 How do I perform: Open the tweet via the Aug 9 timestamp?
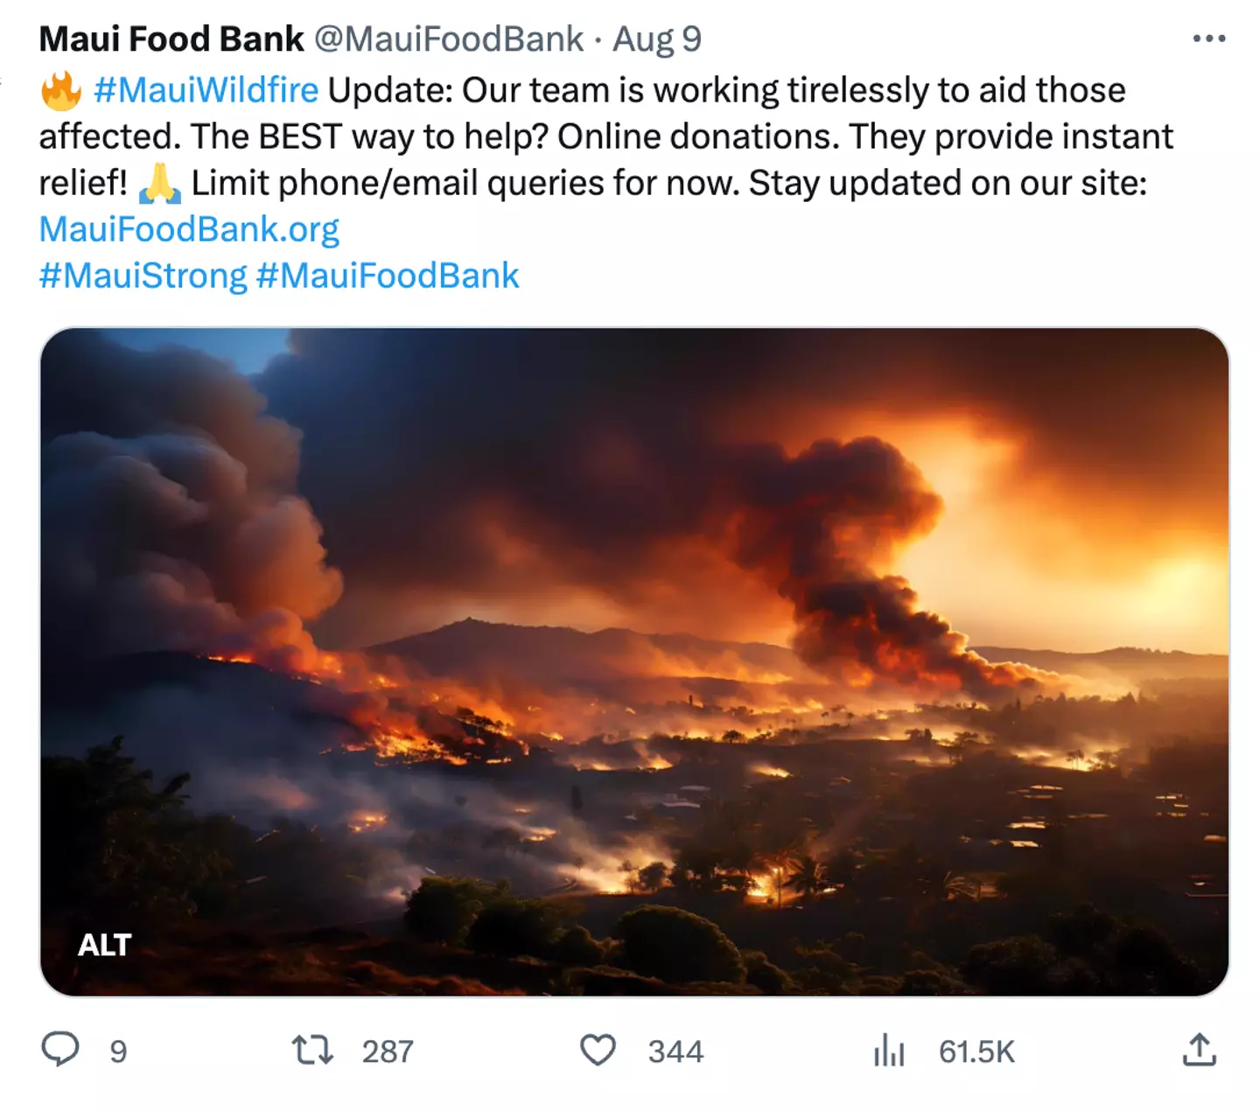coord(656,39)
